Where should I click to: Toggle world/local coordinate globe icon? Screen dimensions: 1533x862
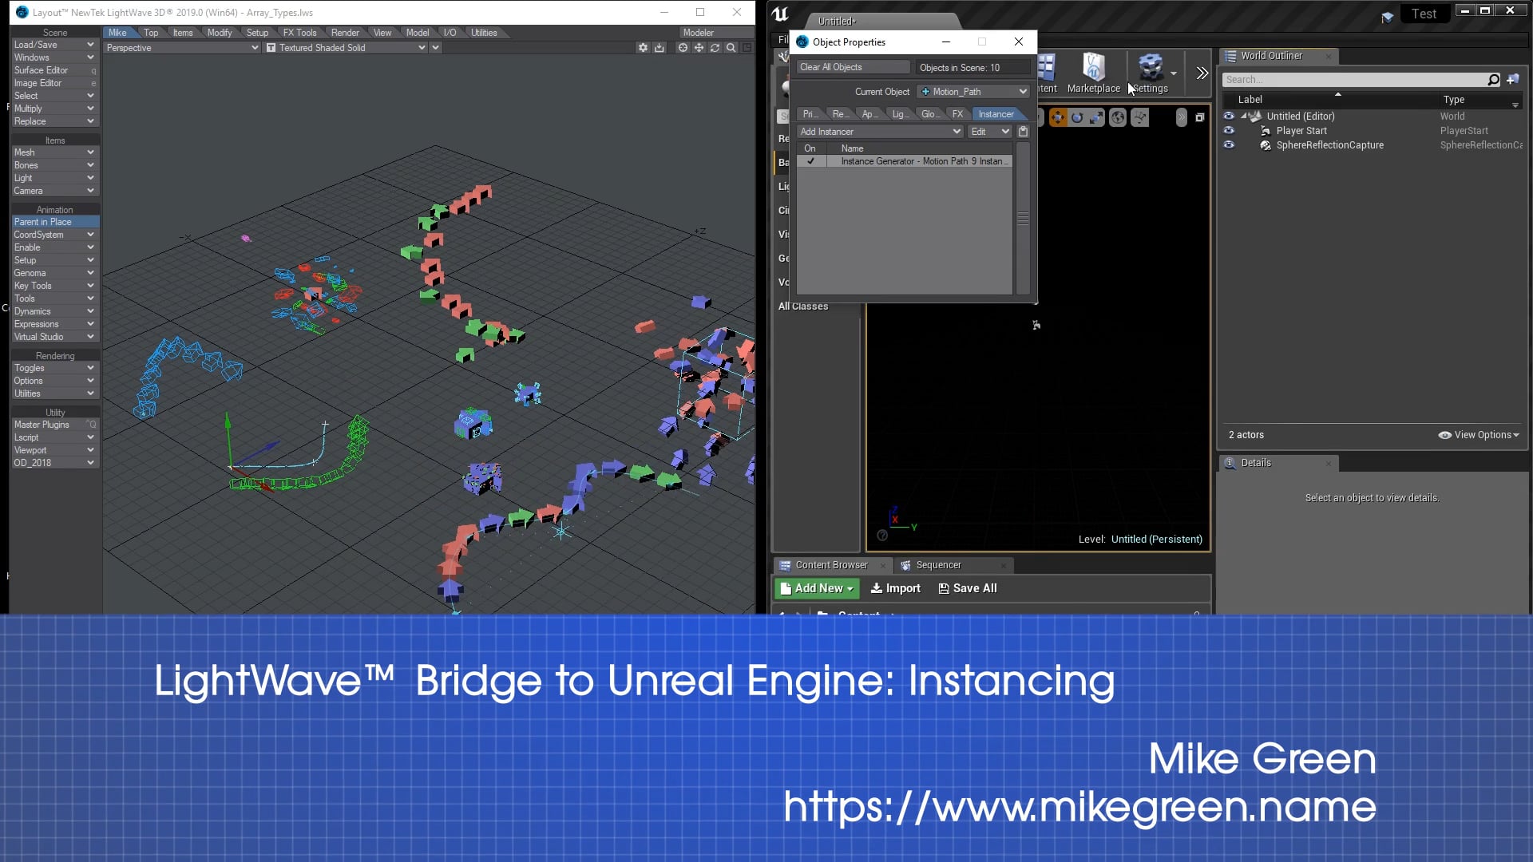coord(1118,118)
